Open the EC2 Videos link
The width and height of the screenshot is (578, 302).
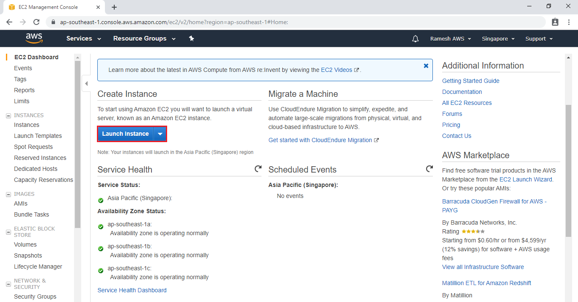pyautogui.click(x=340, y=70)
